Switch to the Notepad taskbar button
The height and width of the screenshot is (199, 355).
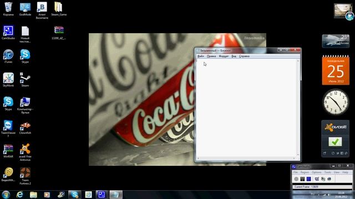tap(116, 195)
